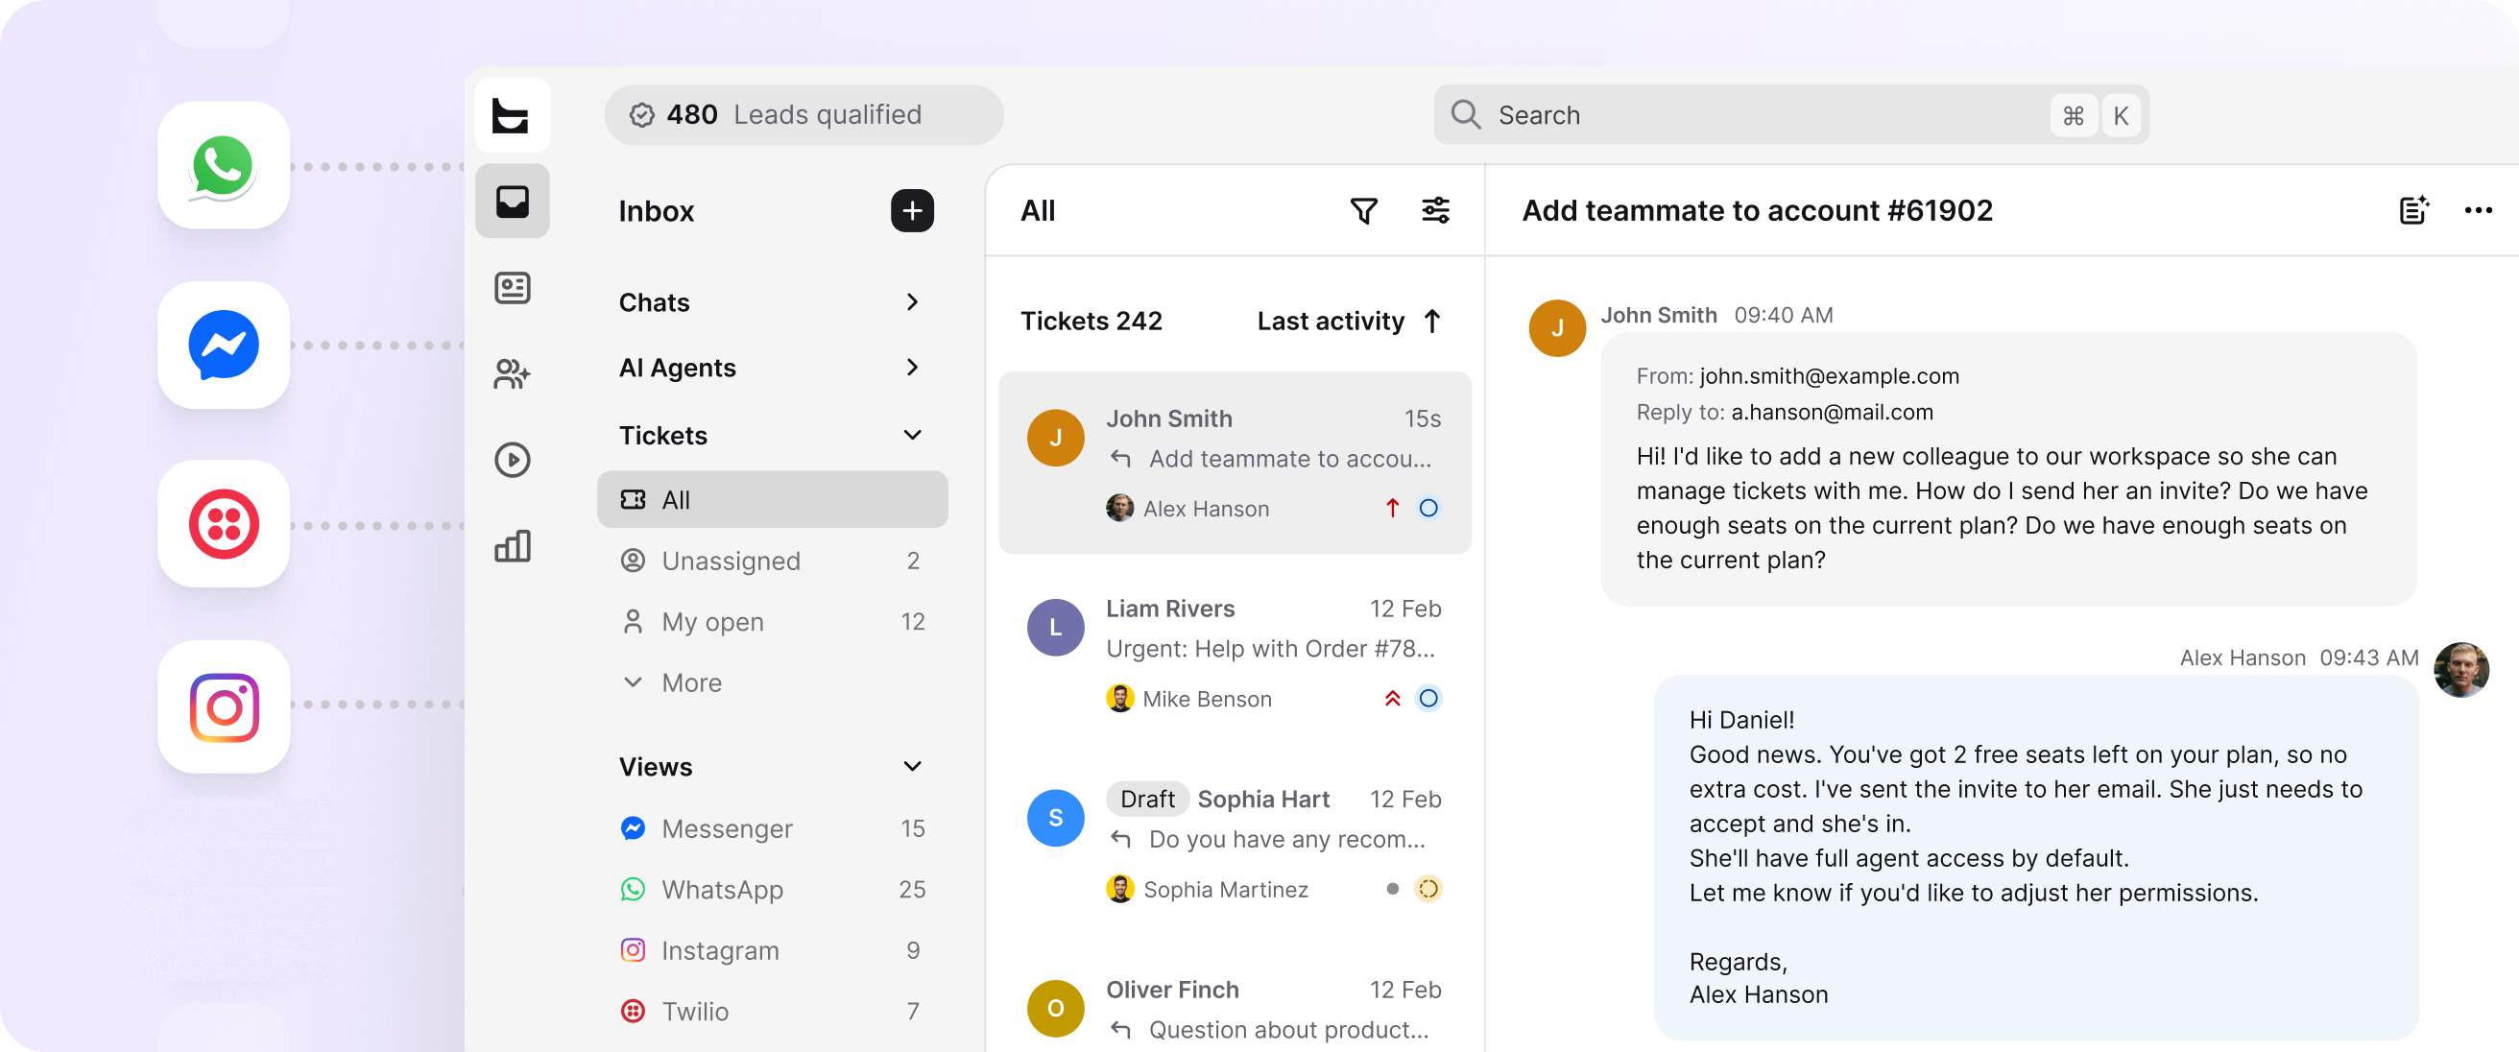Click the ticket title Add teammate to account #61902

coord(1756,210)
